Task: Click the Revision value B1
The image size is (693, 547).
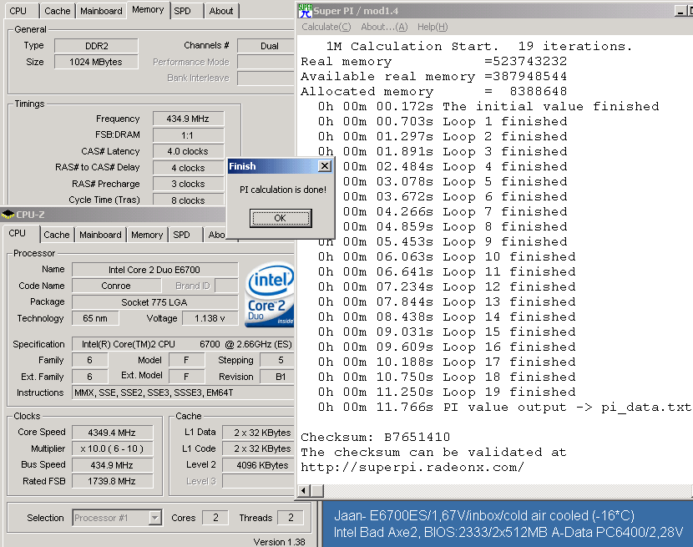Action: point(277,377)
